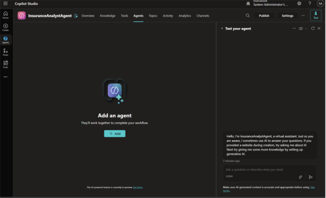Open agent Settings button
This screenshot has height=198, width=326.
(287, 16)
